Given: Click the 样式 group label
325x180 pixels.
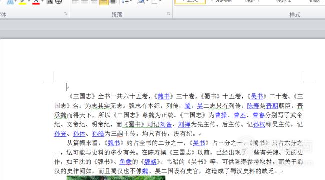Looking at the screenshot, I should tap(295, 15).
